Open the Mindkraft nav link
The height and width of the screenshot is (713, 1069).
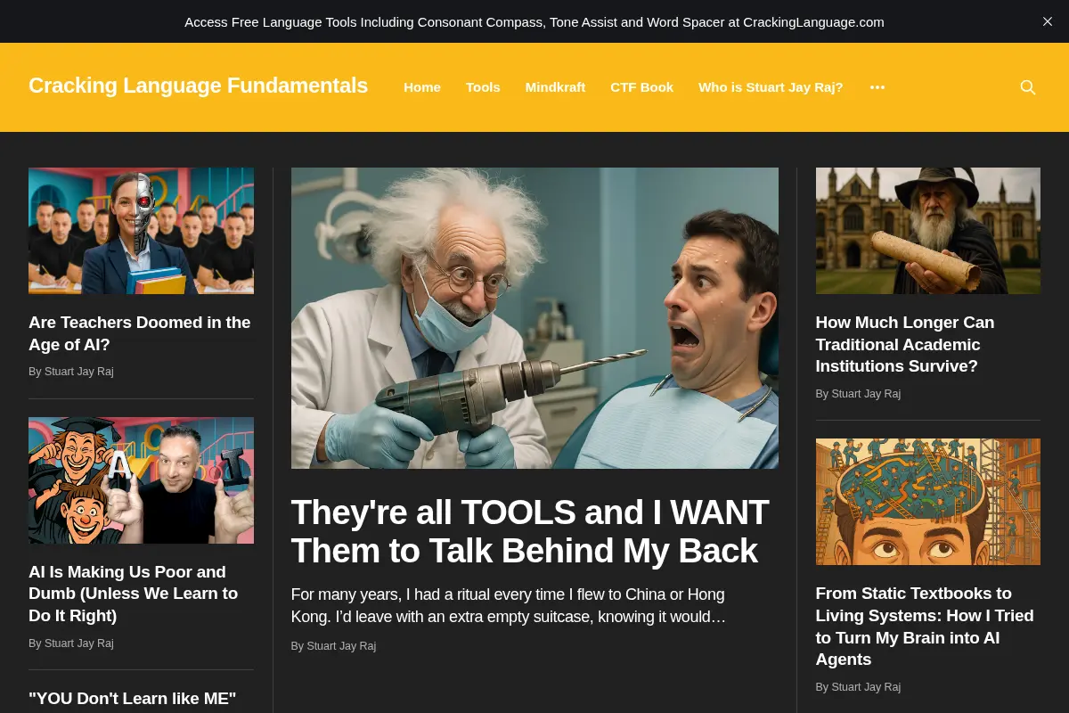(555, 87)
